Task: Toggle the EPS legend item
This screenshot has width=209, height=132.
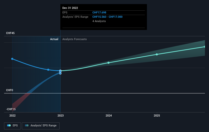Action: 12,126
